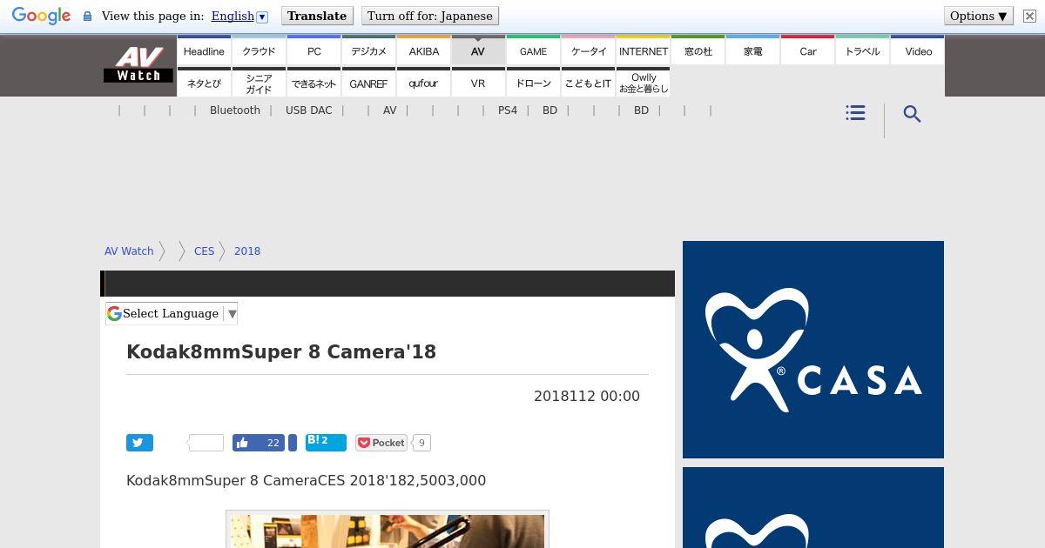Open the PC site tab
Screen dimensions: 1045x548
click(314, 51)
